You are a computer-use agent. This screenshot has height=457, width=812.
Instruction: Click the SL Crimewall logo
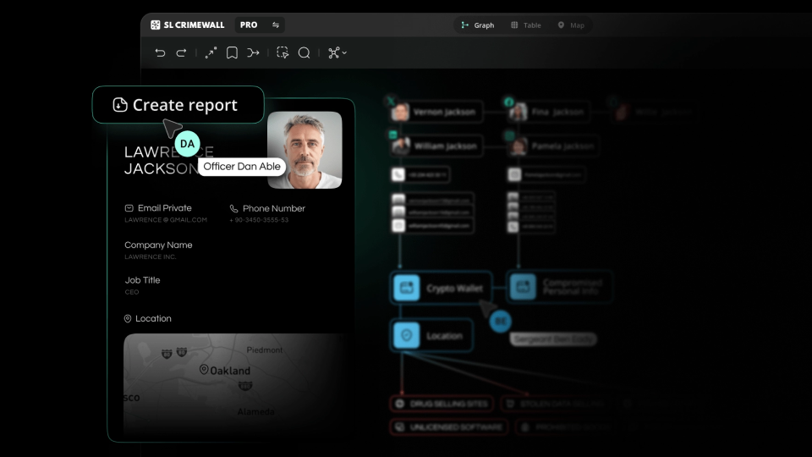(x=188, y=25)
